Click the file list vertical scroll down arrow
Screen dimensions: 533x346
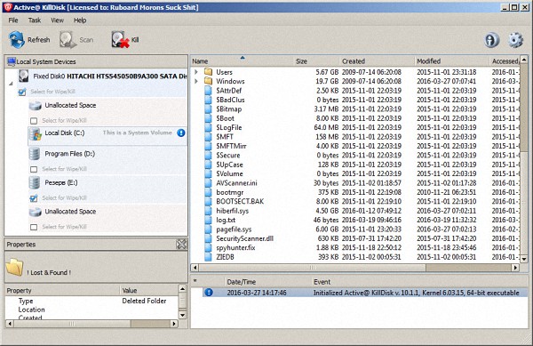click(524, 259)
